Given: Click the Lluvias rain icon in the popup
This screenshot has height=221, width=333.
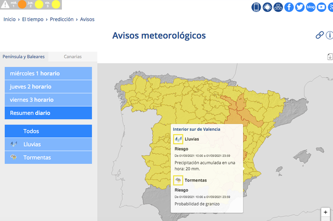Looking at the screenshot, I should point(178,139).
